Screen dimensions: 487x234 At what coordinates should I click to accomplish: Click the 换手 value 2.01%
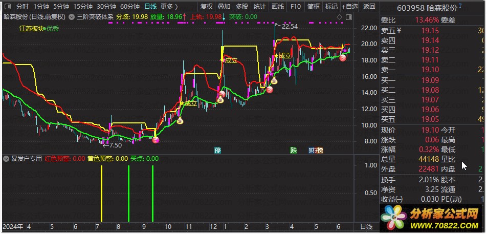click(428, 180)
